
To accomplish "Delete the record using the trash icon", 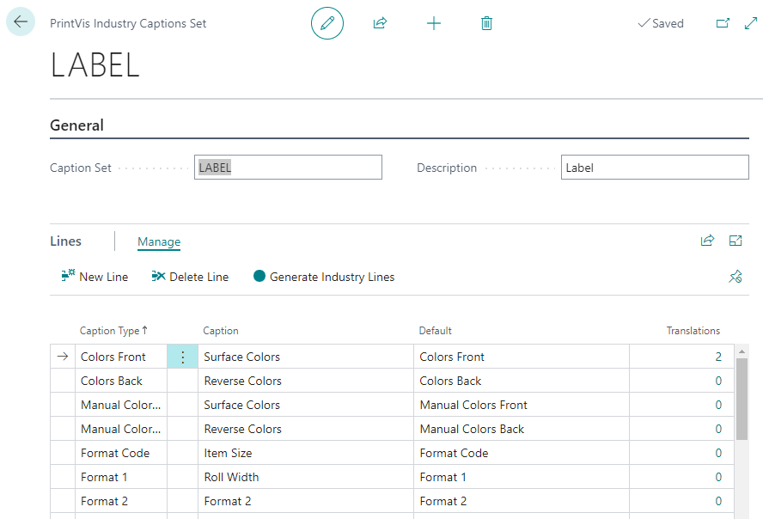I will click(x=486, y=23).
